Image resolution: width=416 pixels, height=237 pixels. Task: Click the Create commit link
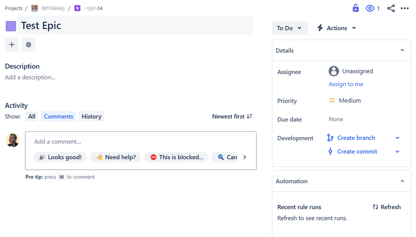(357, 152)
